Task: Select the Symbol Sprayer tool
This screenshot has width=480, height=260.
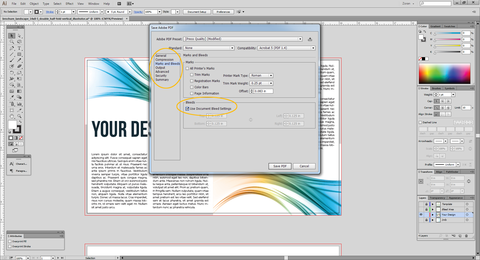Action: (x=12, y=104)
